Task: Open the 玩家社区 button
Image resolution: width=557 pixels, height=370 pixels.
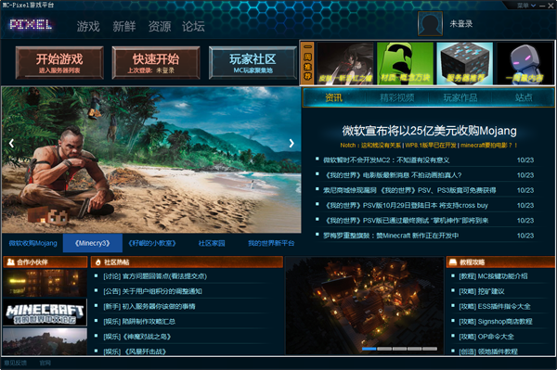Action: click(x=253, y=63)
